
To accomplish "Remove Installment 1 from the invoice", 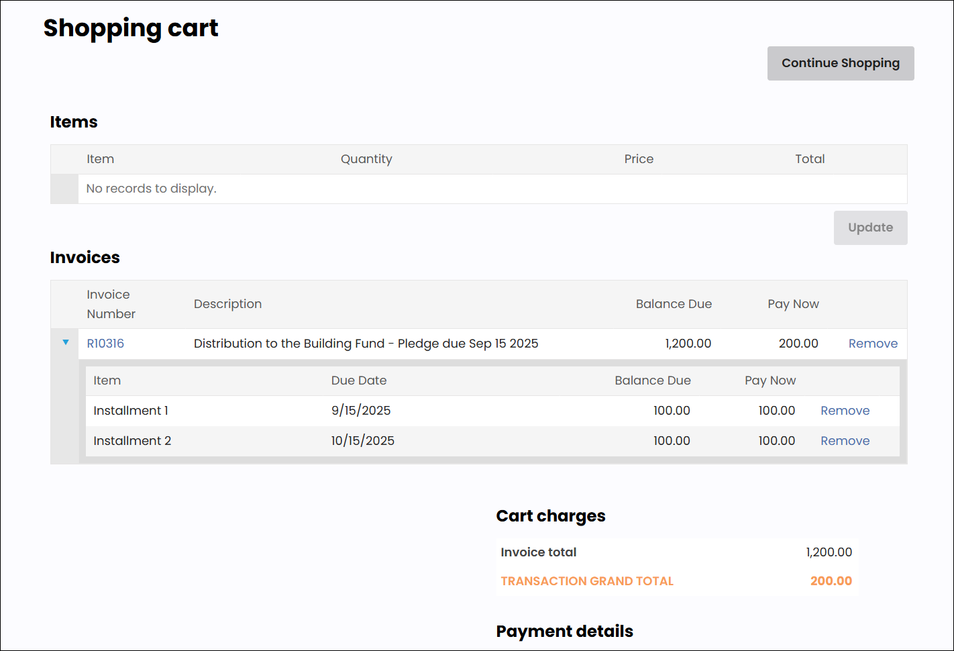I will point(845,411).
